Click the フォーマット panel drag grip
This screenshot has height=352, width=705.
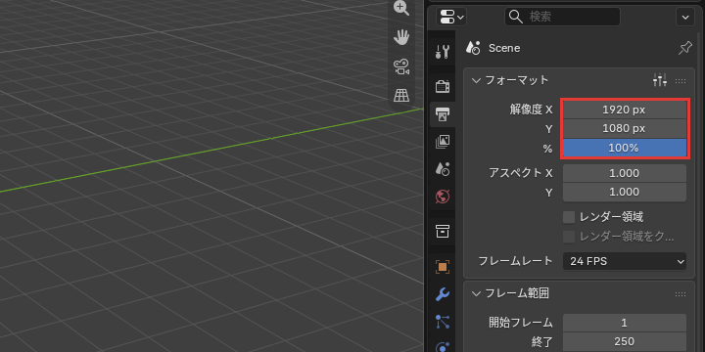coord(681,81)
